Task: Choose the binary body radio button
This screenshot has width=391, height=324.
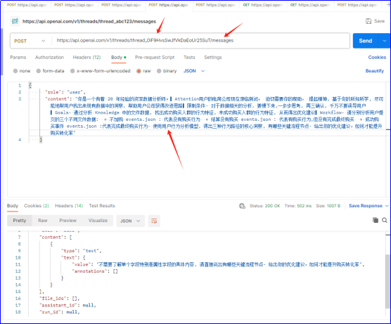Action: pyautogui.click(x=159, y=71)
